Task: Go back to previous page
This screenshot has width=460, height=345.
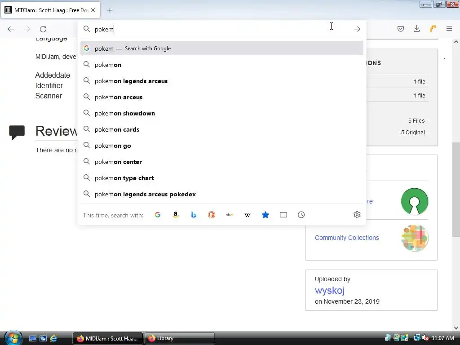Action: point(11,29)
